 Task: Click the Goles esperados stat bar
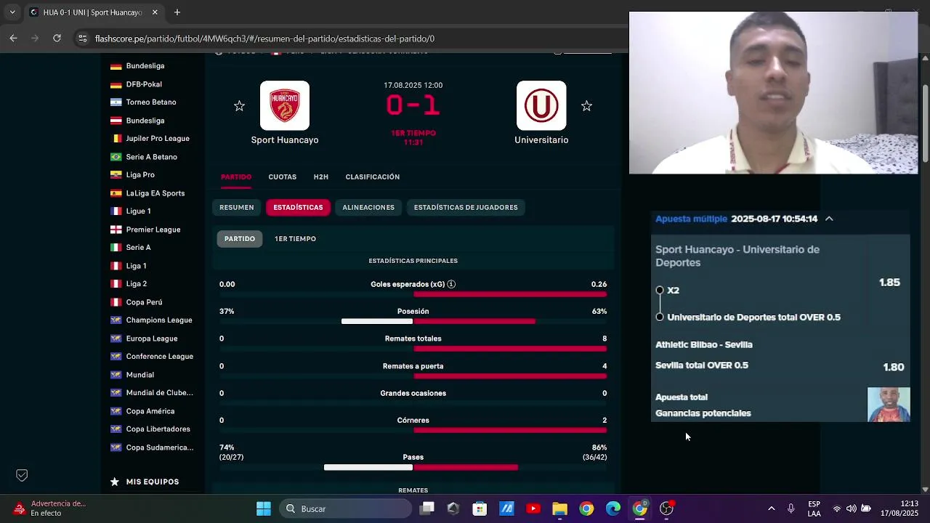click(413, 294)
